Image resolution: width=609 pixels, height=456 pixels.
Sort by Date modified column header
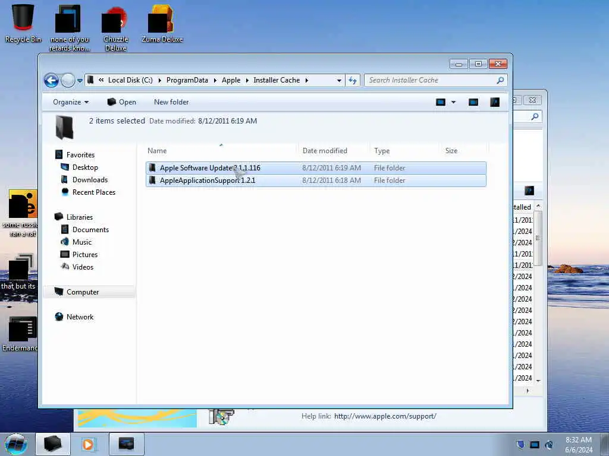click(x=334, y=150)
